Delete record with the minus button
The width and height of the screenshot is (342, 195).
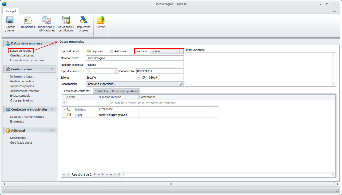[107, 174]
